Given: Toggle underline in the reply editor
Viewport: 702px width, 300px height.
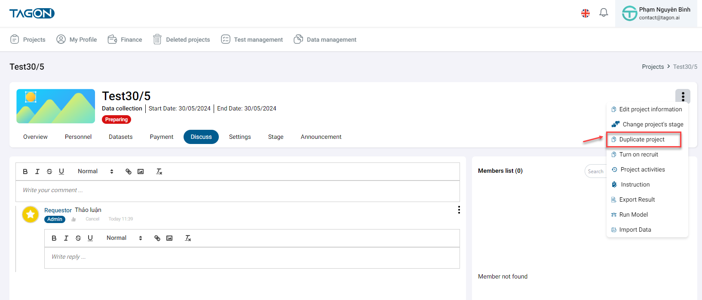Looking at the screenshot, I should coord(90,238).
